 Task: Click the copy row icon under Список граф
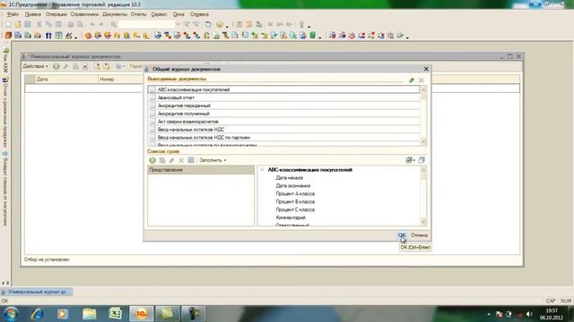[x=162, y=160]
